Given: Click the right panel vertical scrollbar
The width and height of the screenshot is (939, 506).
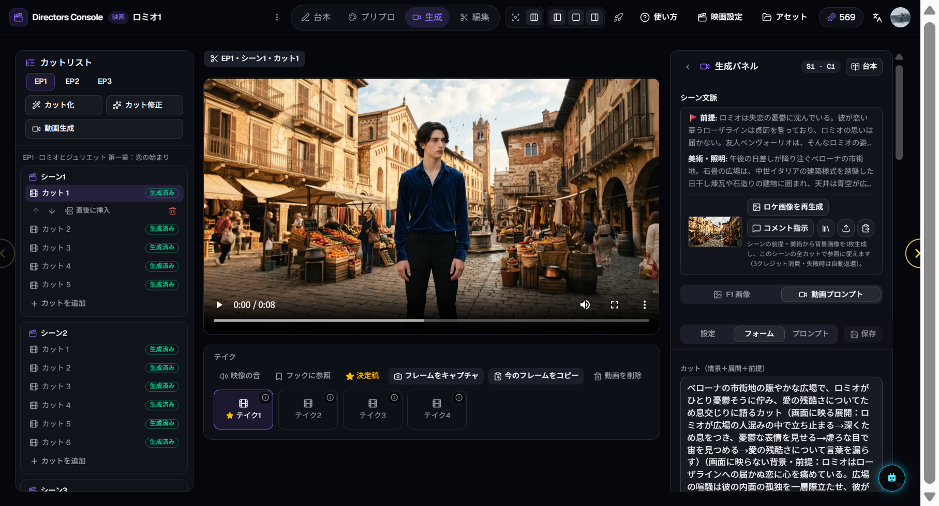Looking at the screenshot, I should point(899,112).
